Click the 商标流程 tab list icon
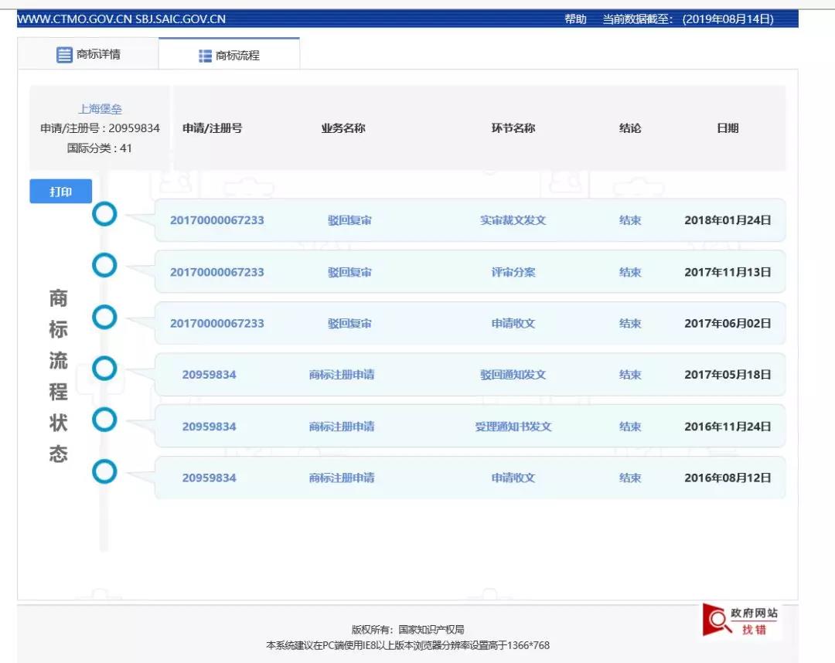 coord(205,56)
